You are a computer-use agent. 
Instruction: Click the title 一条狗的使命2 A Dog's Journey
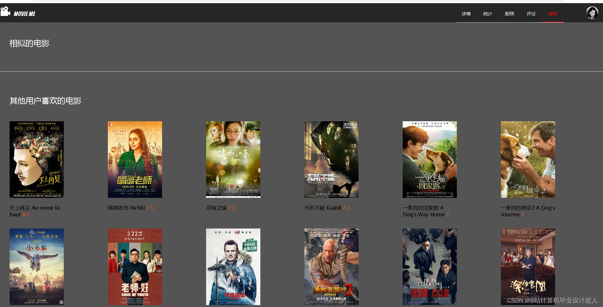click(x=528, y=211)
